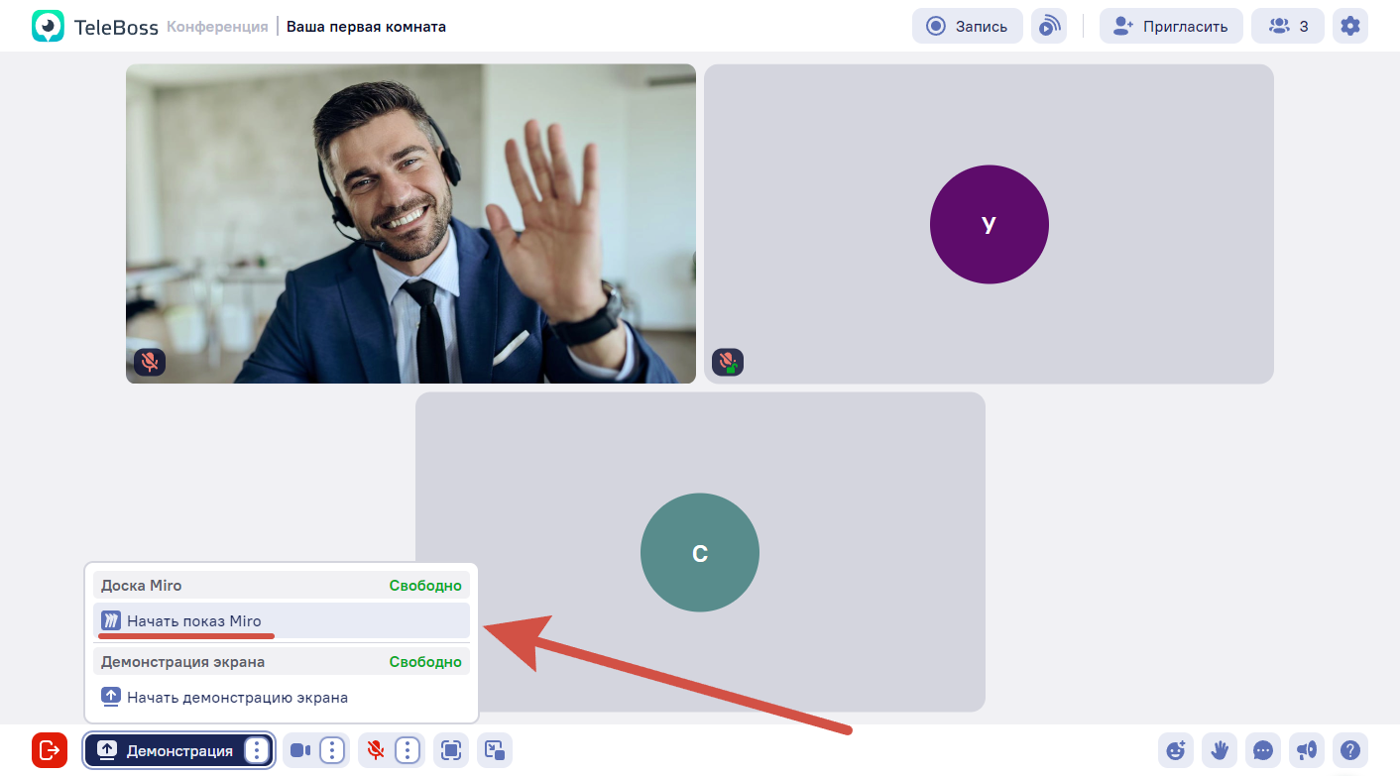The height and width of the screenshot is (776, 1400).
Task: Unmute the red microphone button
Action: click(376, 750)
